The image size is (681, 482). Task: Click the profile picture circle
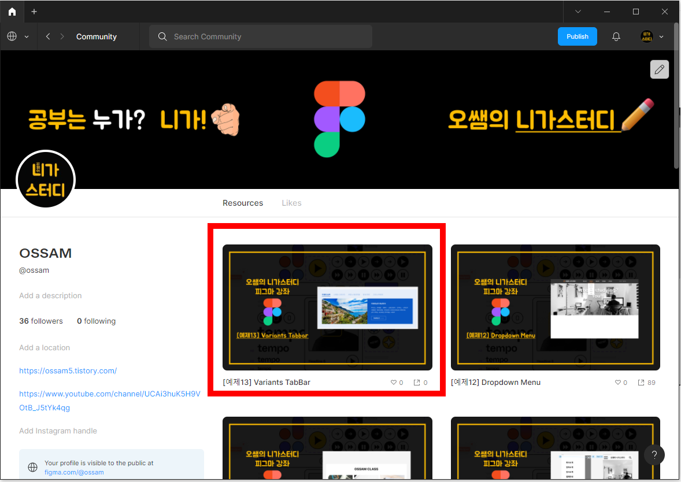click(x=46, y=179)
